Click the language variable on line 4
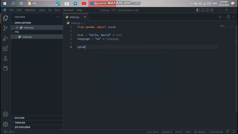Image resolution: width=238 pixels, height=134 pixels. pyautogui.click(x=83, y=39)
